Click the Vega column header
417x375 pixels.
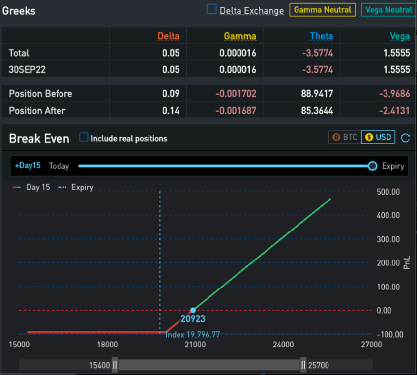(399, 36)
